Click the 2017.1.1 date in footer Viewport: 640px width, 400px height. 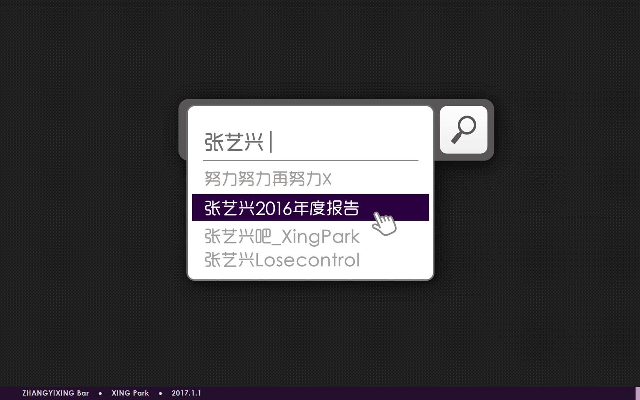click(x=186, y=393)
